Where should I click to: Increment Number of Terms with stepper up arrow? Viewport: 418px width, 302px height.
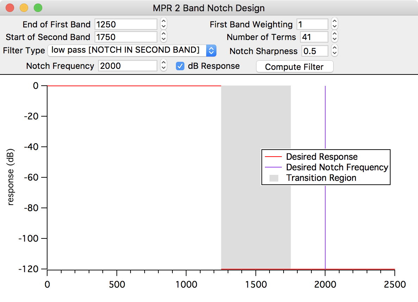(335, 34)
